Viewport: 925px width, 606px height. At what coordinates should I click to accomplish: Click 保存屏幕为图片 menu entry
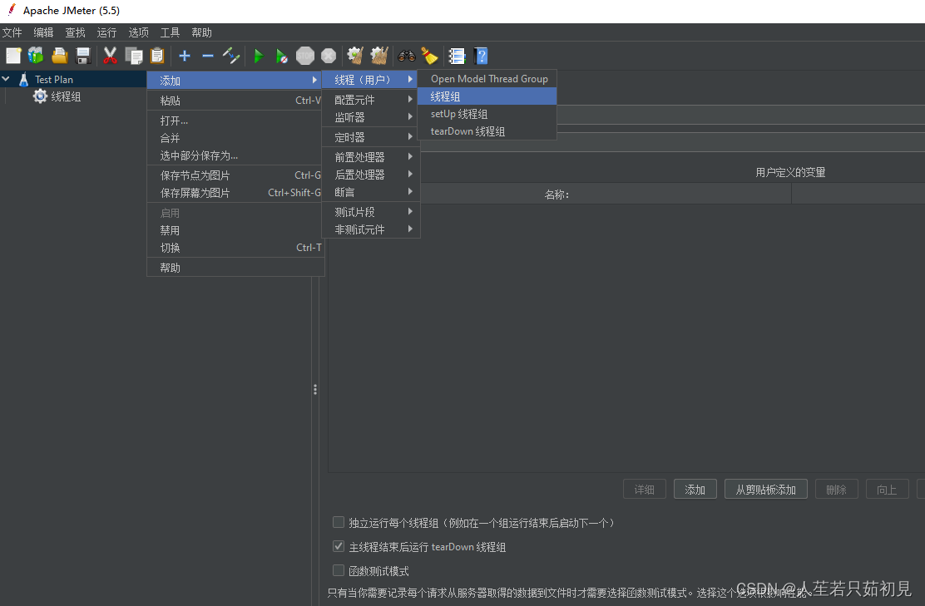[x=235, y=193]
